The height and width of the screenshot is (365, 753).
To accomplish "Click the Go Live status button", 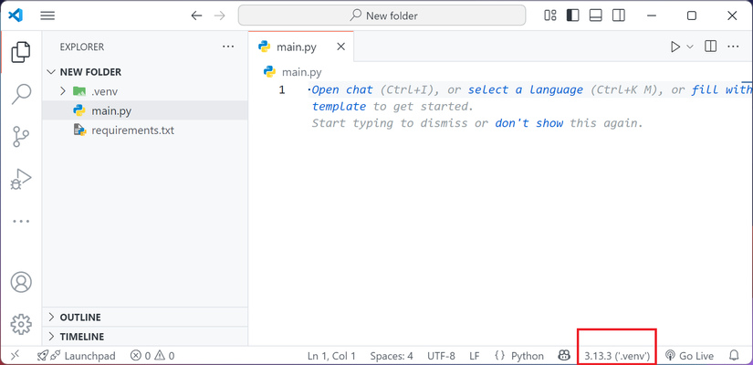I will click(x=690, y=356).
